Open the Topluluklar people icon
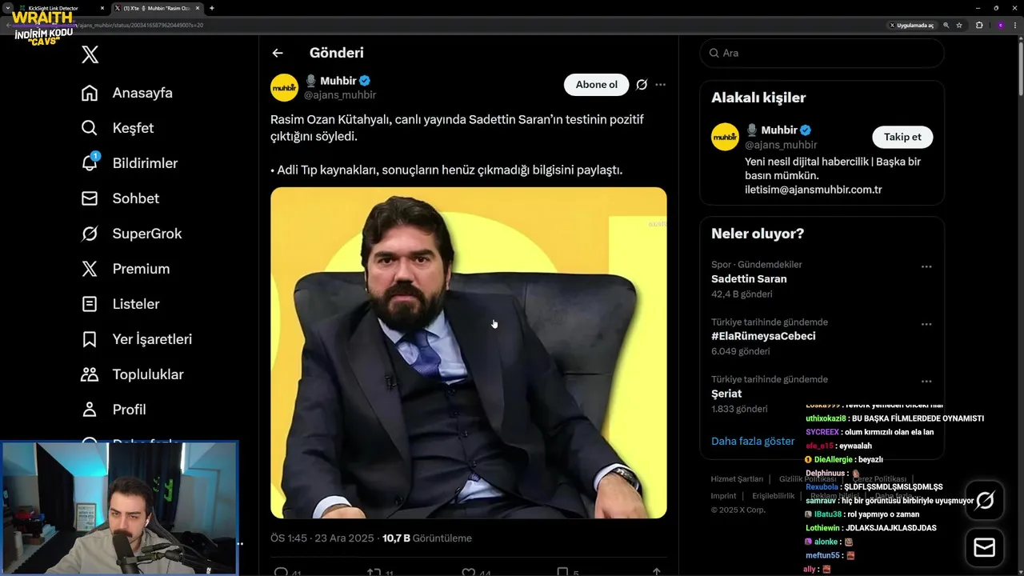The height and width of the screenshot is (576, 1024). (90, 374)
